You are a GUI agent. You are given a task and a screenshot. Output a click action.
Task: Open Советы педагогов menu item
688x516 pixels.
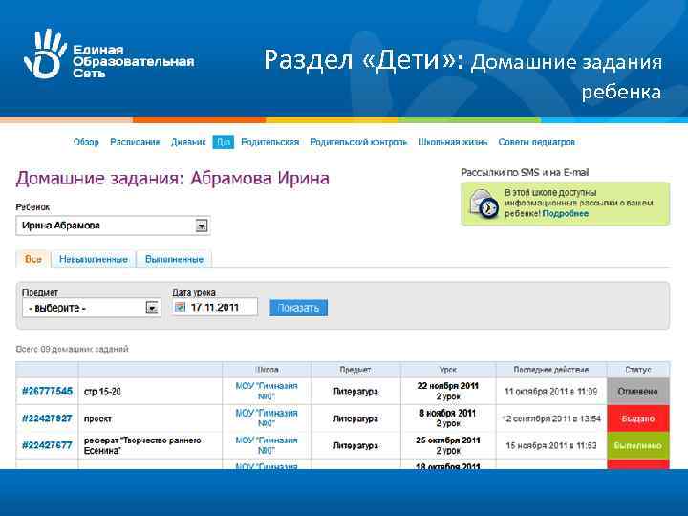(537, 142)
